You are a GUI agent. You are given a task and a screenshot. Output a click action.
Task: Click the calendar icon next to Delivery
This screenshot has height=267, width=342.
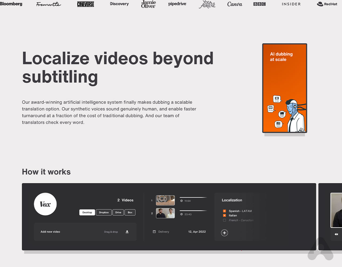[x=154, y=232]
